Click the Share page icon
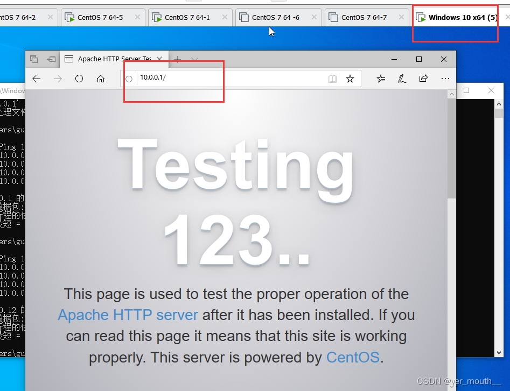This screenshot has height=391, width=510. coord(423,79)
